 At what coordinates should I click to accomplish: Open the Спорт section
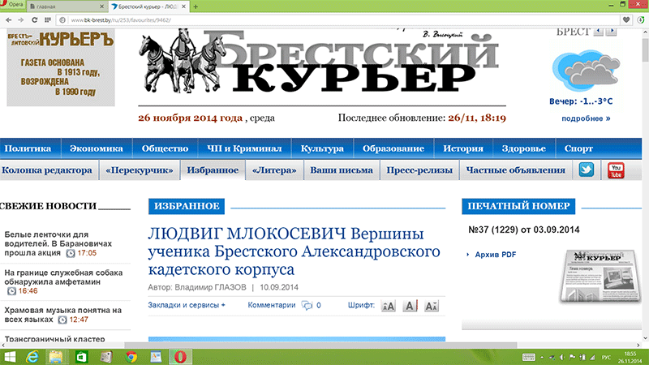578,148
